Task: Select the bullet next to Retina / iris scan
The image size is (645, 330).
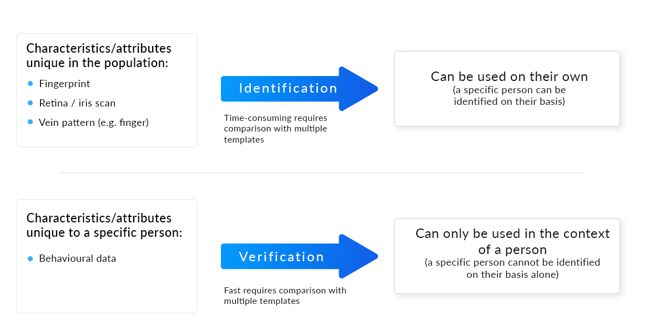Action: [31, 103]
